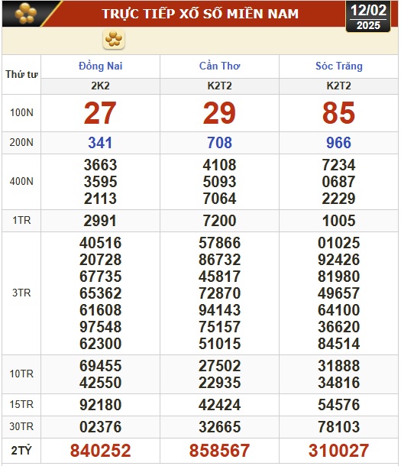This screenshot has height=466, width=401.
Task: Select the jackpot number 840252
Action: (x=100, y=451)
